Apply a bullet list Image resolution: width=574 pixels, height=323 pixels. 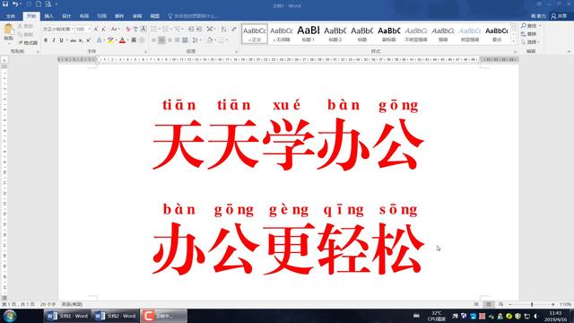tap(154, 29)
